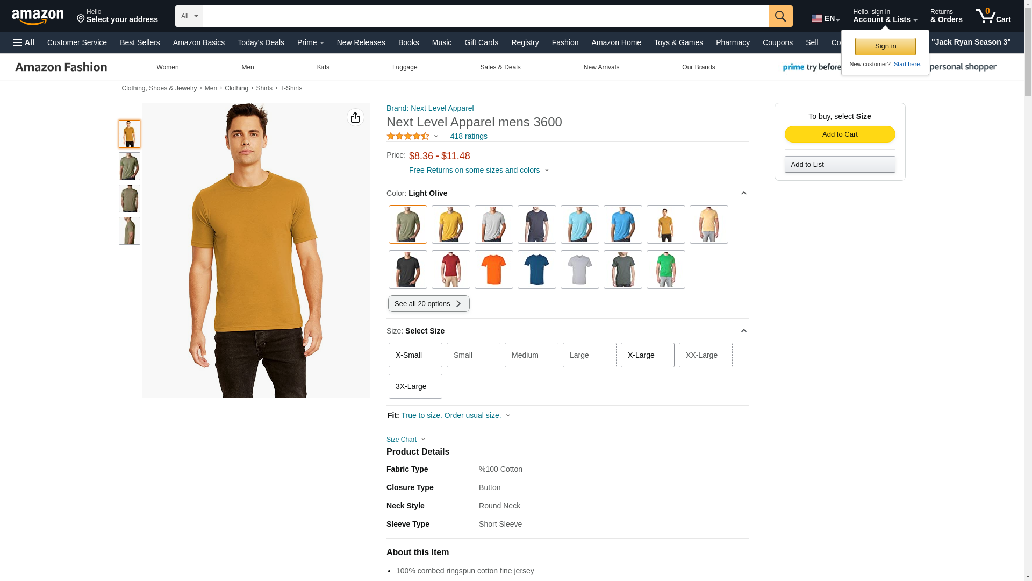Choose the 3X-Large size option

415,386
